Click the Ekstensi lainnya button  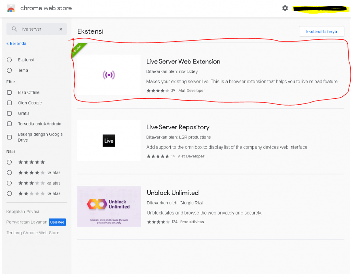pyautogui.click(x=322, y=31)
